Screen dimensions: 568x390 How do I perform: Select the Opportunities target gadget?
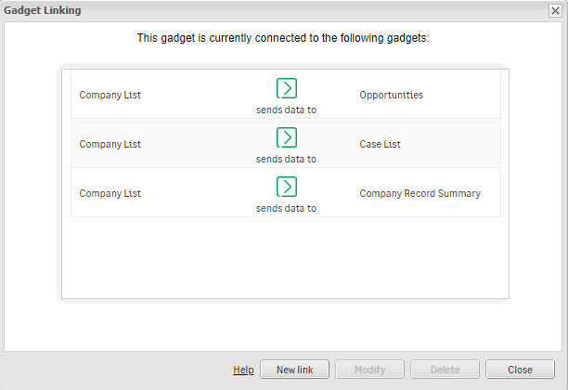pos(391,95)
